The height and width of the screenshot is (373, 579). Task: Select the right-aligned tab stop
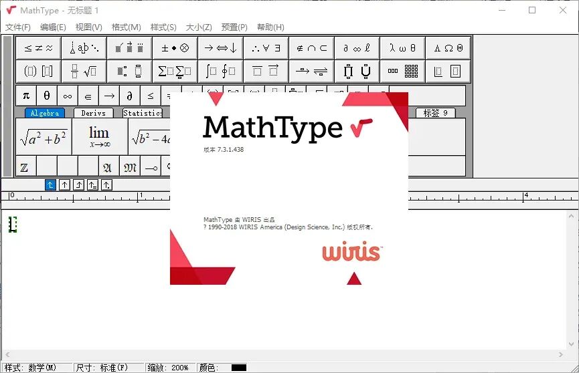point(78,185)
